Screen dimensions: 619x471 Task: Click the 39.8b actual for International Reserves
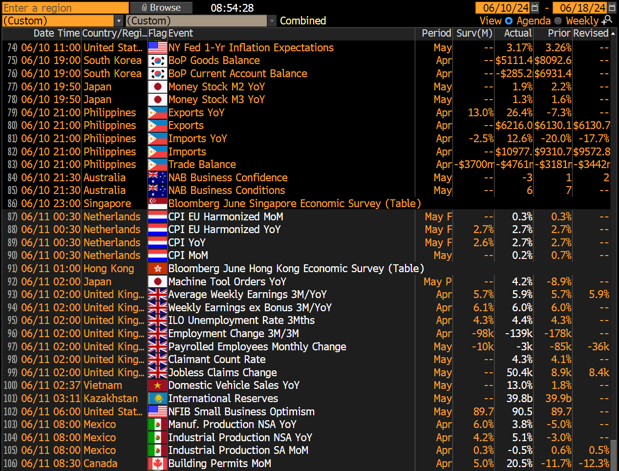(x=519, y=398)
